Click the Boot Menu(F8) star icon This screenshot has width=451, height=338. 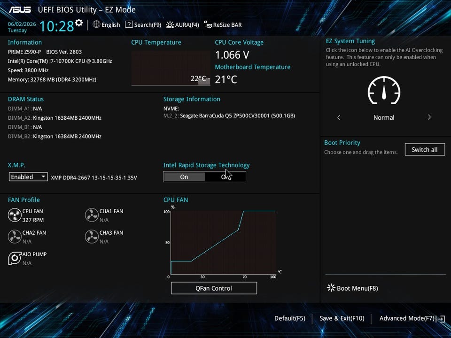pyautogui.click(x=331, y=288)
